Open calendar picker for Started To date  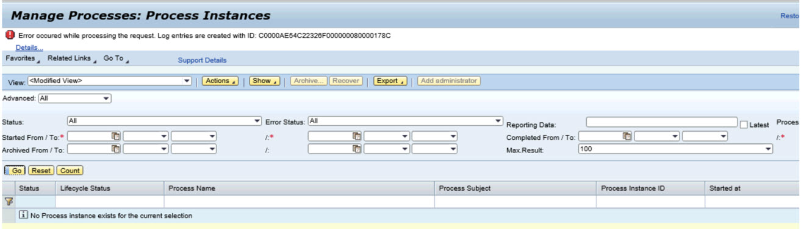click(357, 136)
